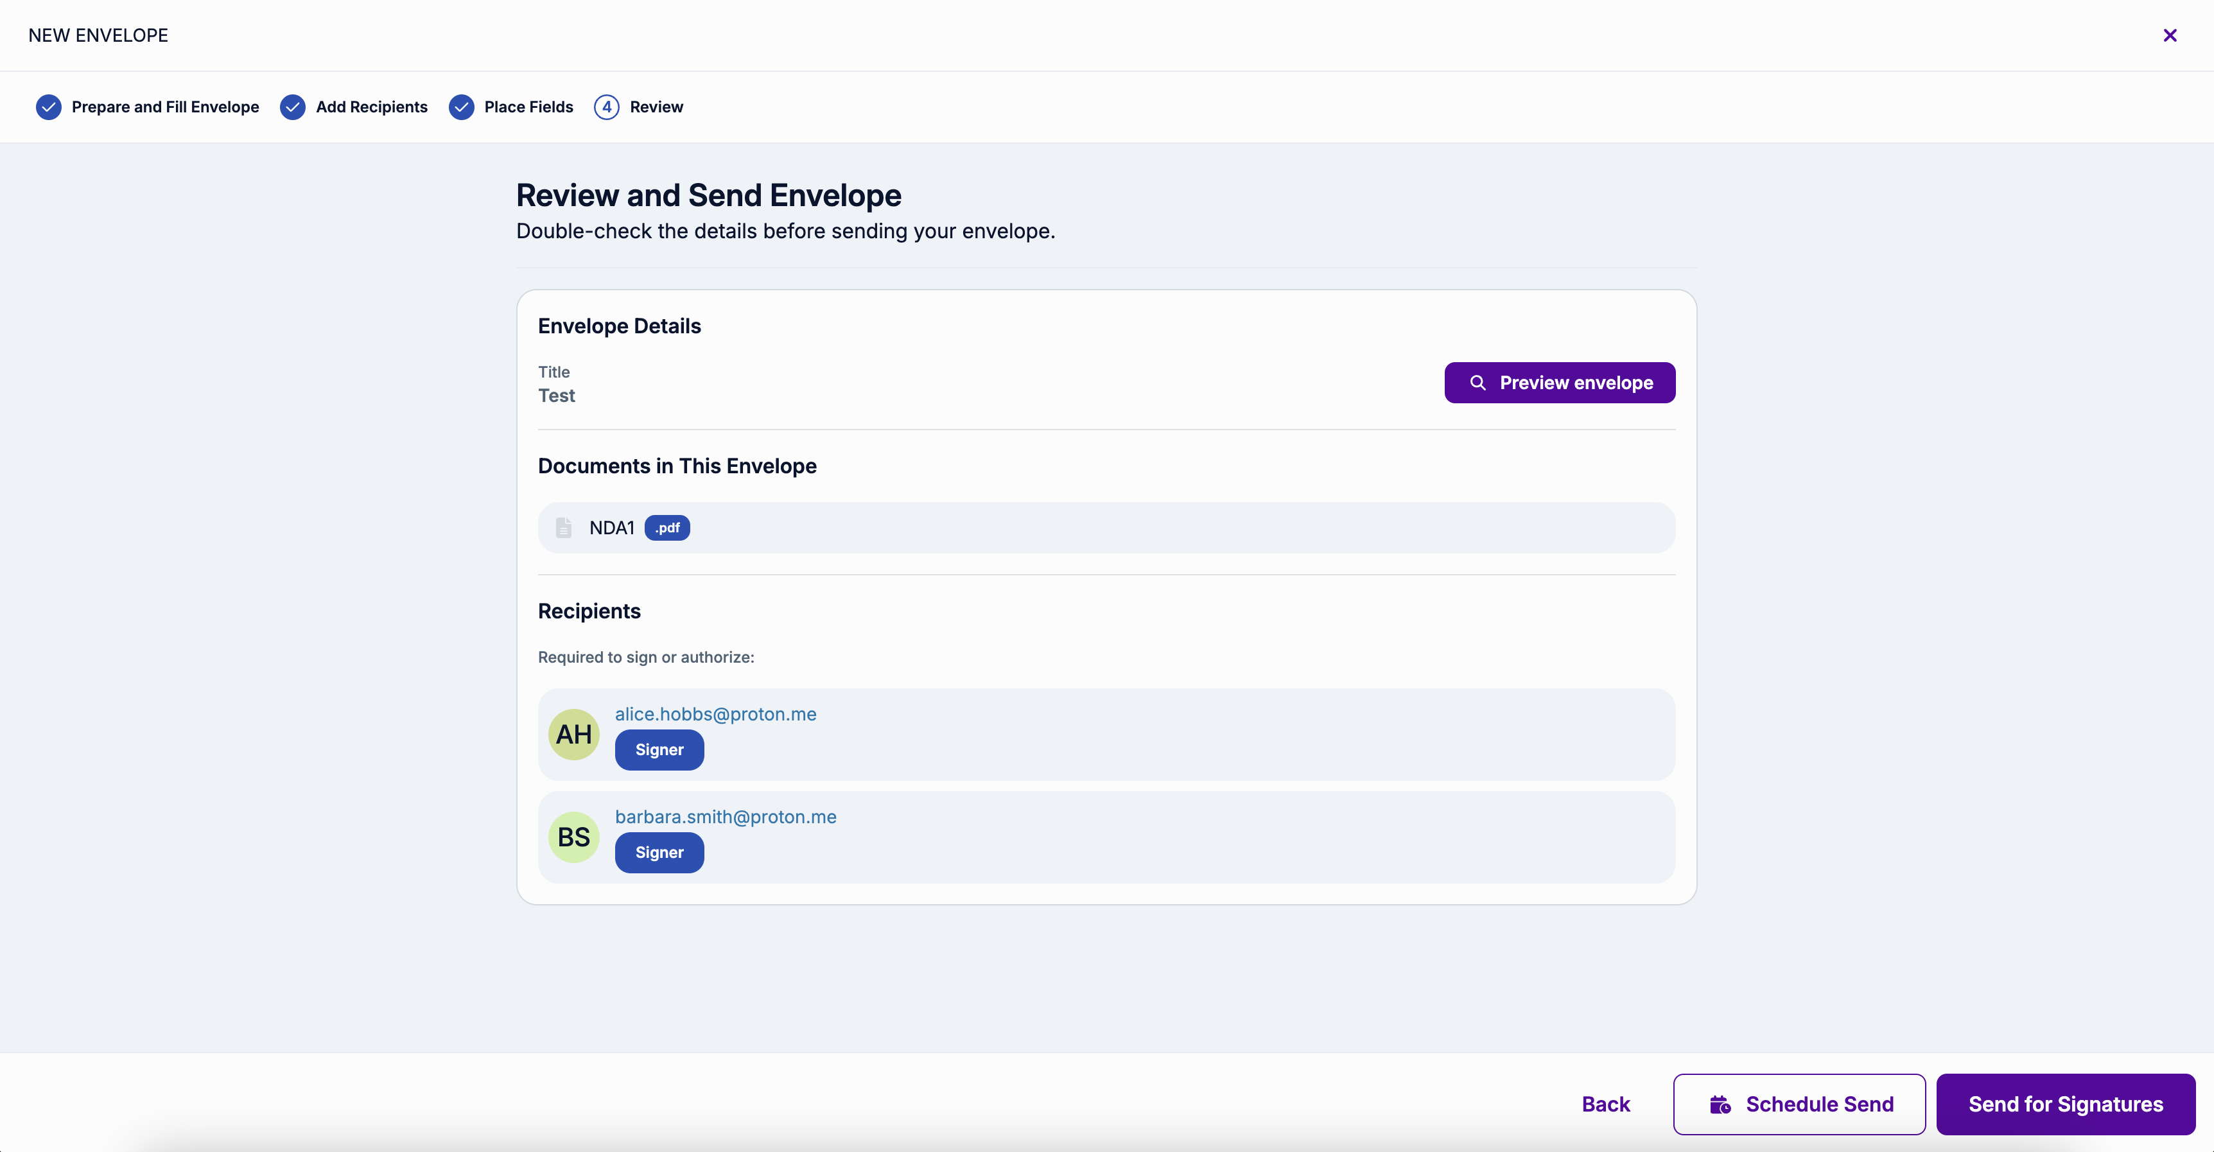Open the barbara.smith@proton.me email link
Image resolution: width=2214 pixels, height=1152 pixels.
click(x=726, y=817)
